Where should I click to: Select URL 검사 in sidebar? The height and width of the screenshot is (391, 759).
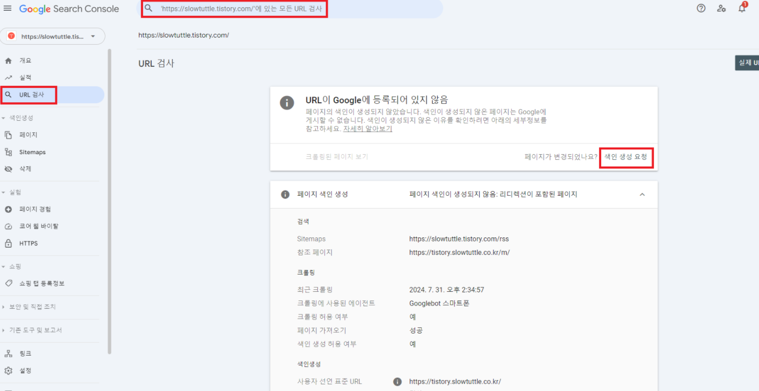click(x=52, y=95)
